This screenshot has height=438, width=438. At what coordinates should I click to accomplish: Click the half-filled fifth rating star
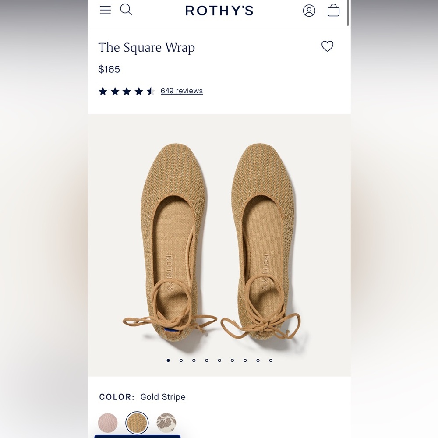click(x=152, y=91)
